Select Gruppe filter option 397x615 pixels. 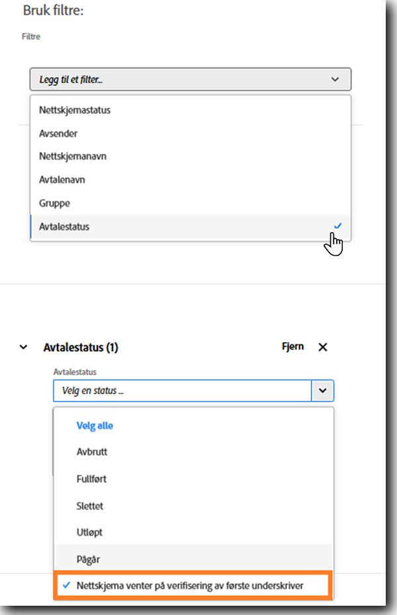[x=191, y=203]
